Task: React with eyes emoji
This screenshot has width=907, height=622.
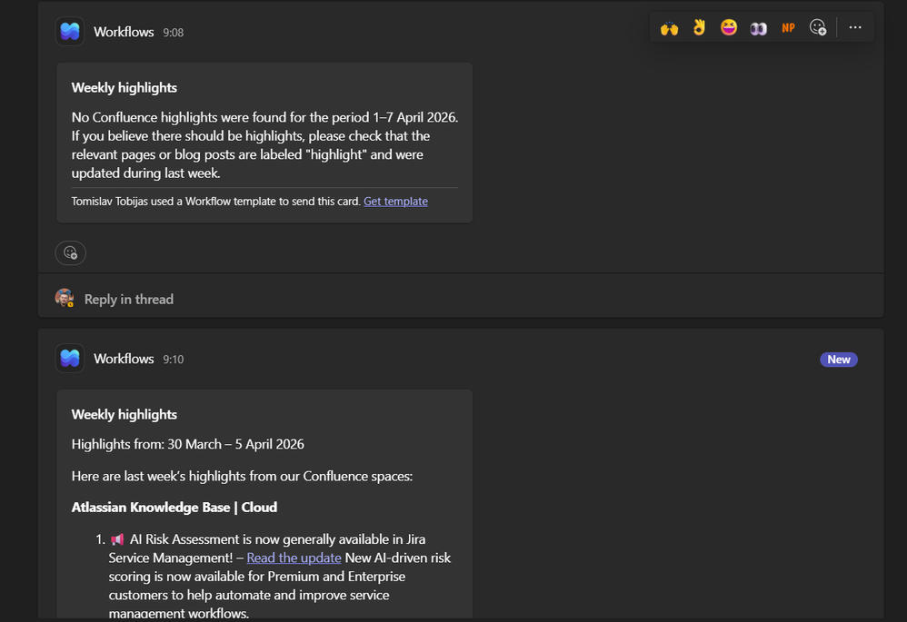Action: 758,28
